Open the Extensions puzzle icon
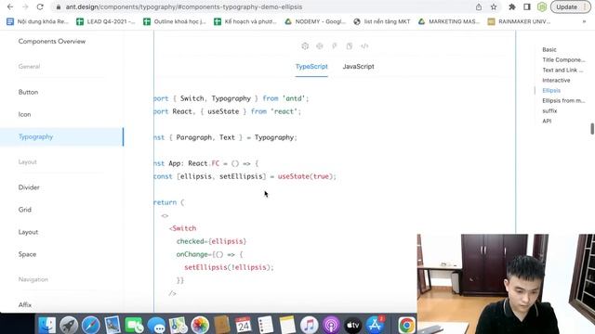Viewport: 595px width, 334px height. click(x=512, y=6)
